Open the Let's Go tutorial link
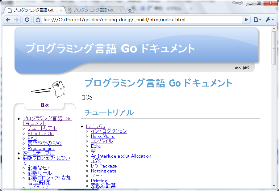The height and width of the screenshot is (191, 279). tap(96, 126)
